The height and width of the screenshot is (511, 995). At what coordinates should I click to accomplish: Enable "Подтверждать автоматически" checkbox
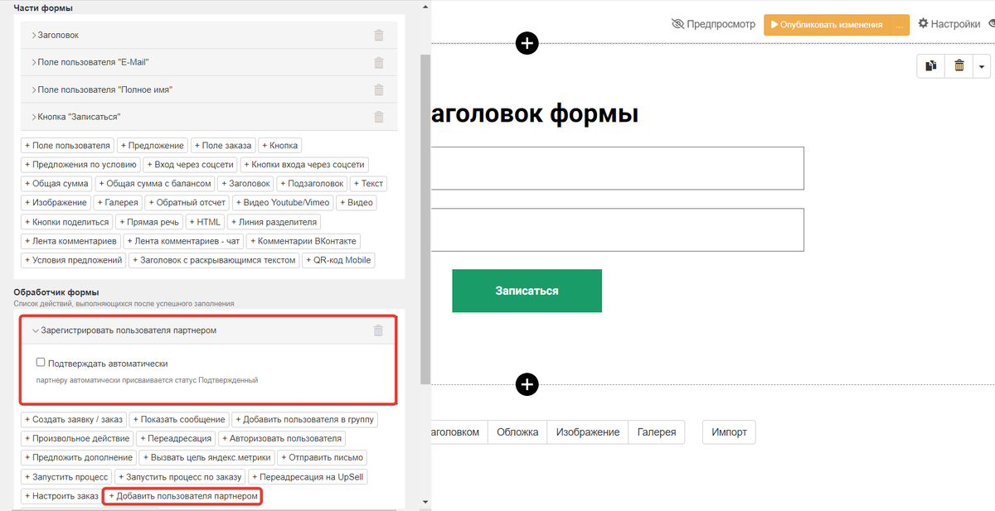41,363
